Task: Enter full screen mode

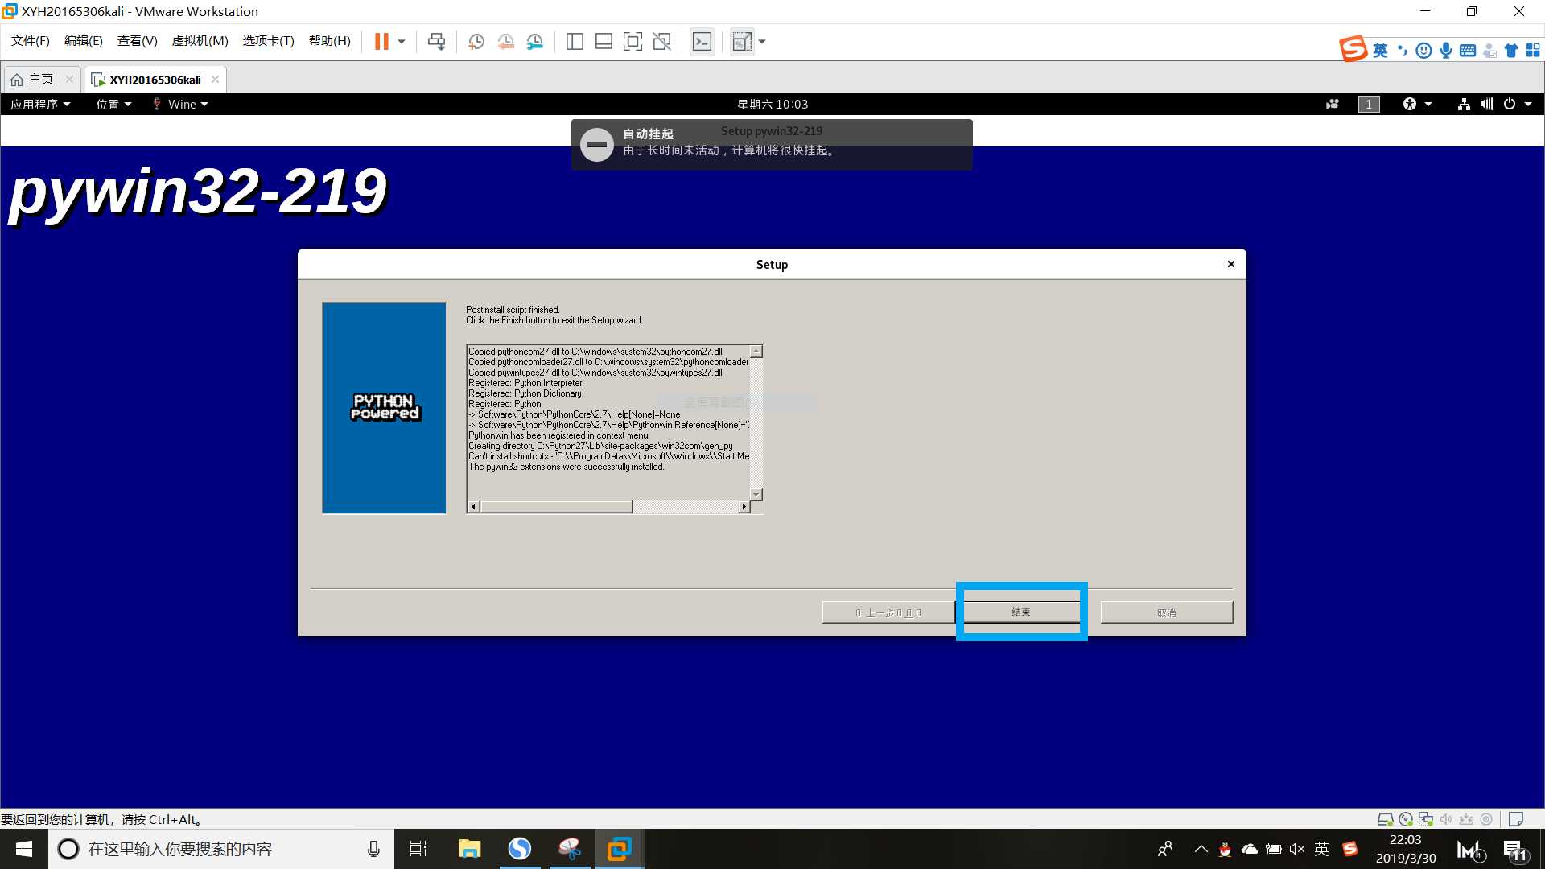Action: [632, 41]
